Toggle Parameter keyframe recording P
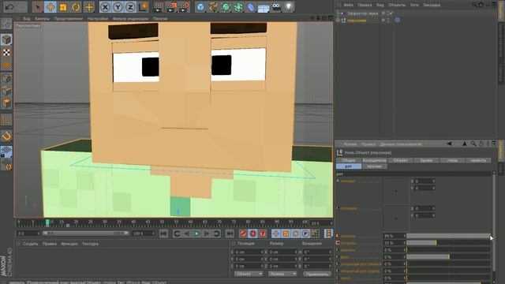Viewport: 505px width, 284px height. tap(305, 234)
